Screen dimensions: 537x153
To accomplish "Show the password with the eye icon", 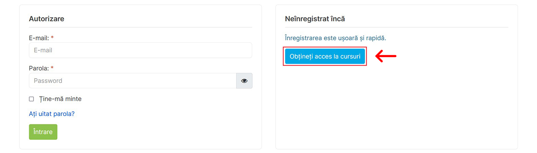I will click(x=244, y=81).
